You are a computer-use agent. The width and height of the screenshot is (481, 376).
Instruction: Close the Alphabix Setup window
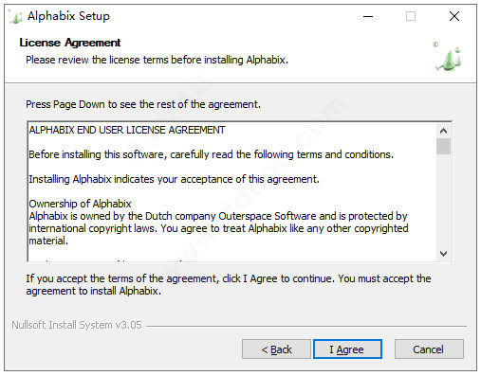[454, 16]
